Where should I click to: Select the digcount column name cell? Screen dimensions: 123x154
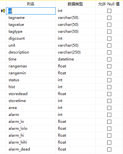[x=31, y=38]
